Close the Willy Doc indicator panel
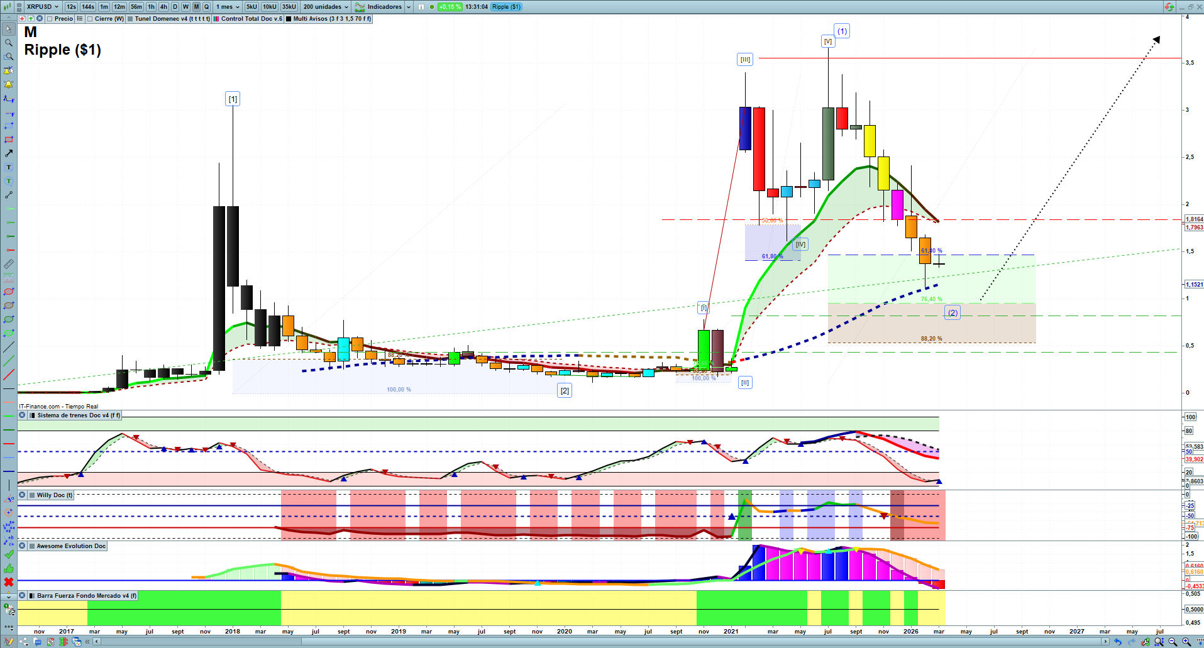 tap(22, 495)
